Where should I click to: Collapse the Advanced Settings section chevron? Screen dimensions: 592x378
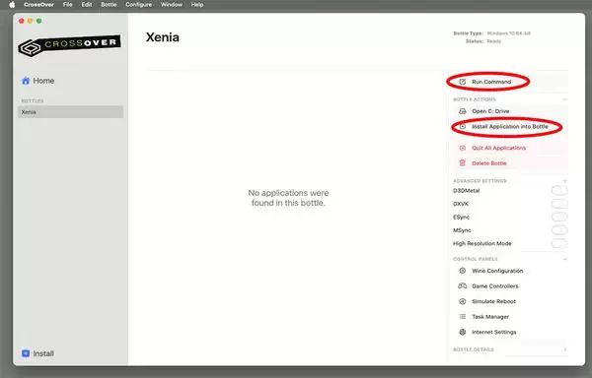(564, 181)
